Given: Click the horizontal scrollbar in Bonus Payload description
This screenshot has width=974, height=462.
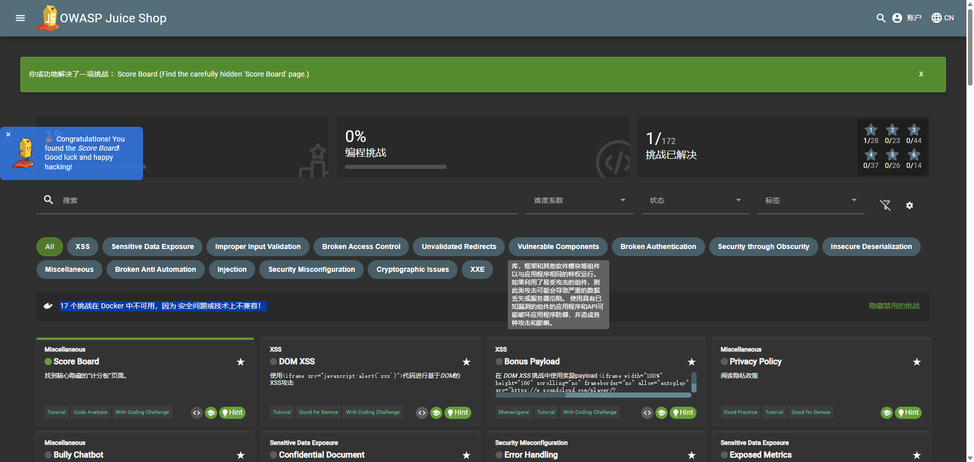Looking at the screenshot, I should point(593,395).
